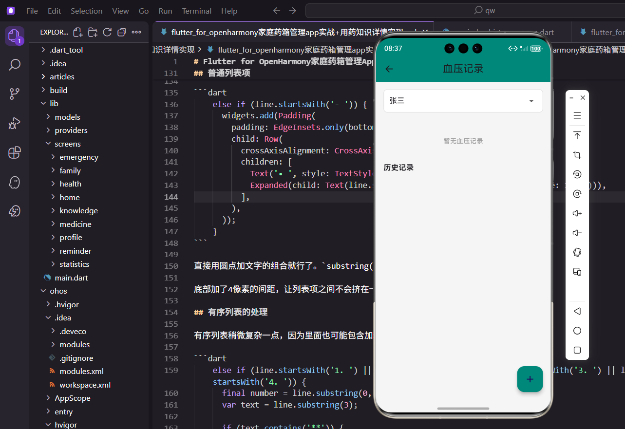This screenshot has height=429, width=625.
Task: Open the Terminal menu
Action: point(197,11)
